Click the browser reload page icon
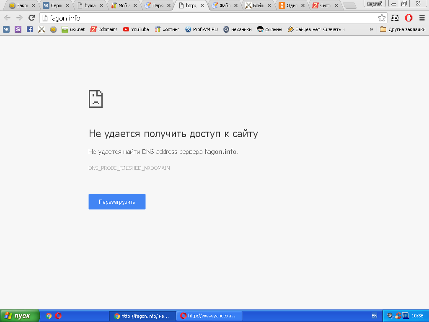429x322 pixels. pyautogui.click(x=31, y=18)
